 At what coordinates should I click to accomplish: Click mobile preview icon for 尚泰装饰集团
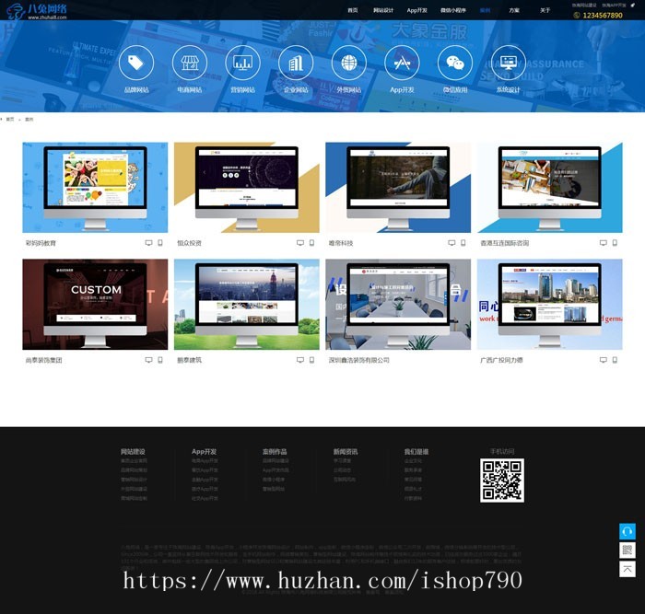tap(160, 360)
